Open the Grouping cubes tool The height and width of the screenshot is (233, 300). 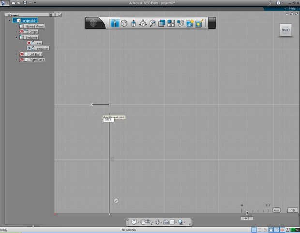tap(180, 23)
